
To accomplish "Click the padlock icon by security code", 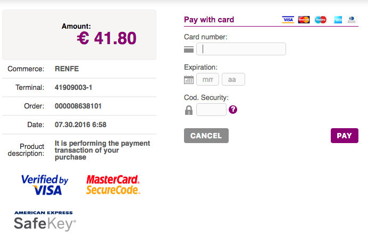I will point(189,110).
